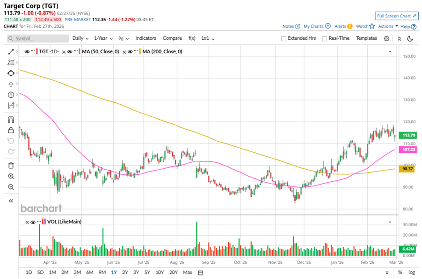This screenshot has width=422, height=279.
Task: Toggle visibility eye for MA 200
Action: [x=130, y=51]
